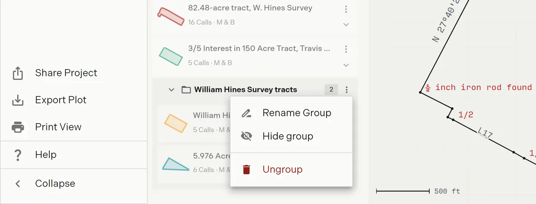Select Rename Group from the menu
Viewport: 536px width, 204px height.
point(291,113)
